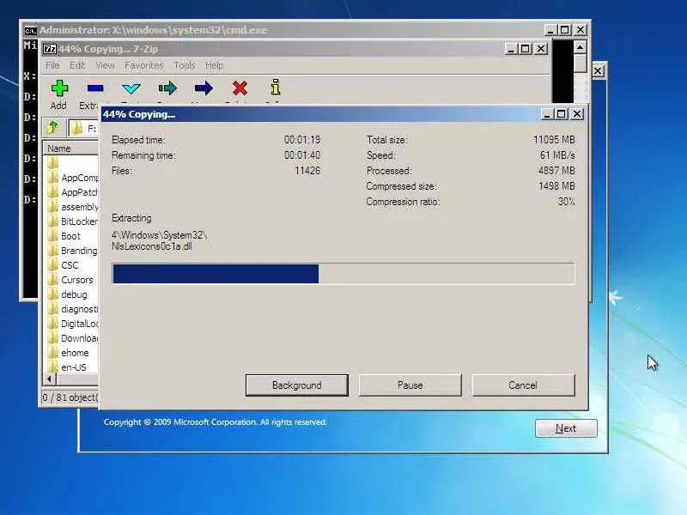
Task: Close the setup window behind cmd
Action: point(598,70)
